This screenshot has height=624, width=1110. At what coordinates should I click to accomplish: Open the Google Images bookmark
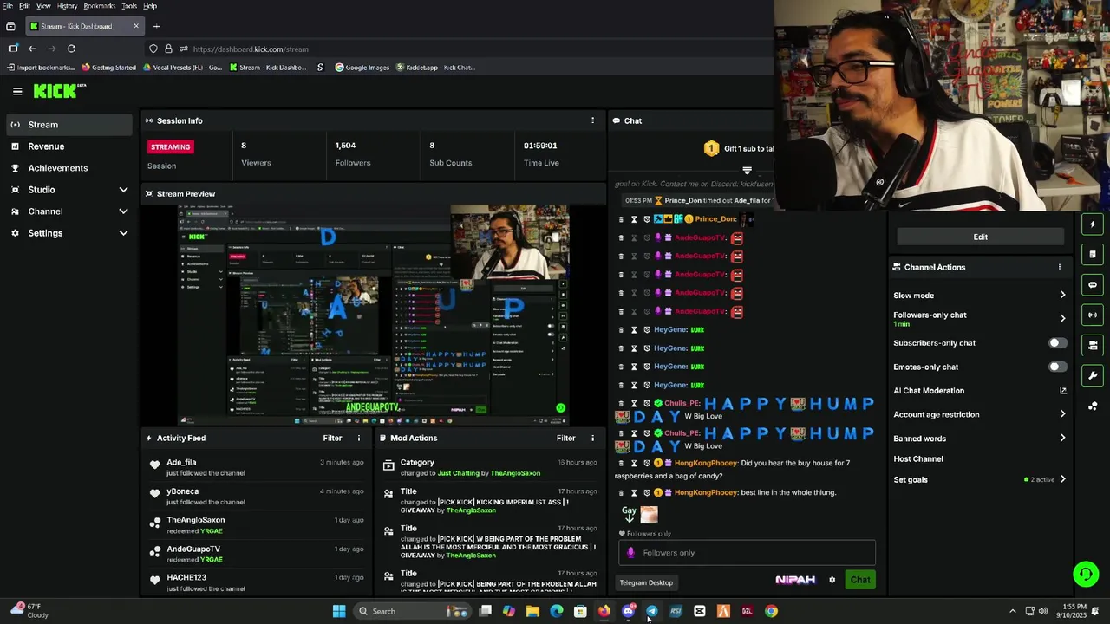click(x=362, y=68)
